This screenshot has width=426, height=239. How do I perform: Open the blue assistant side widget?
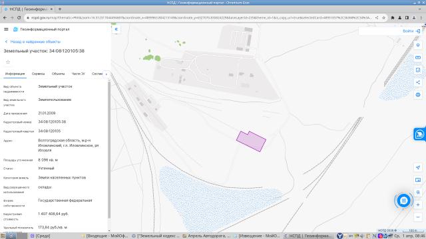[x=419, y=134]
